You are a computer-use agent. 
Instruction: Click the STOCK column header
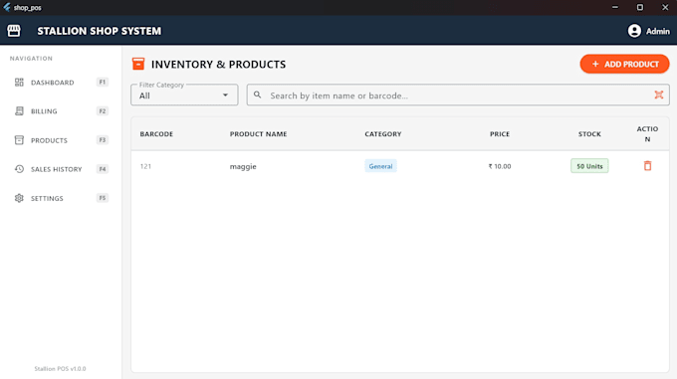pos(589,134)
